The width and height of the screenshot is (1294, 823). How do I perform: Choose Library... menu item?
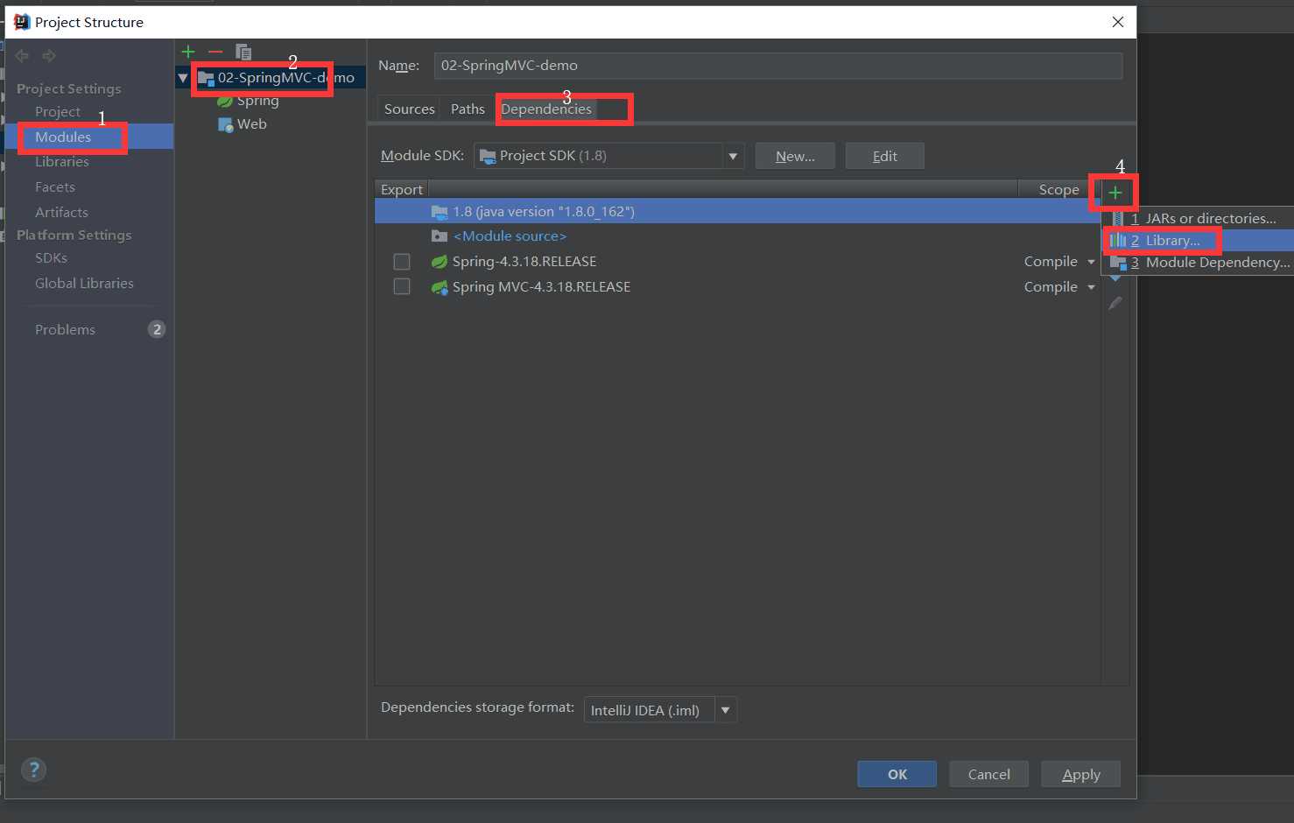click(x=1198, y=241)
